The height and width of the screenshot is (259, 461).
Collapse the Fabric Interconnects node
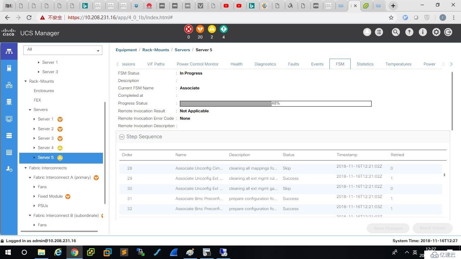(26, 168)
